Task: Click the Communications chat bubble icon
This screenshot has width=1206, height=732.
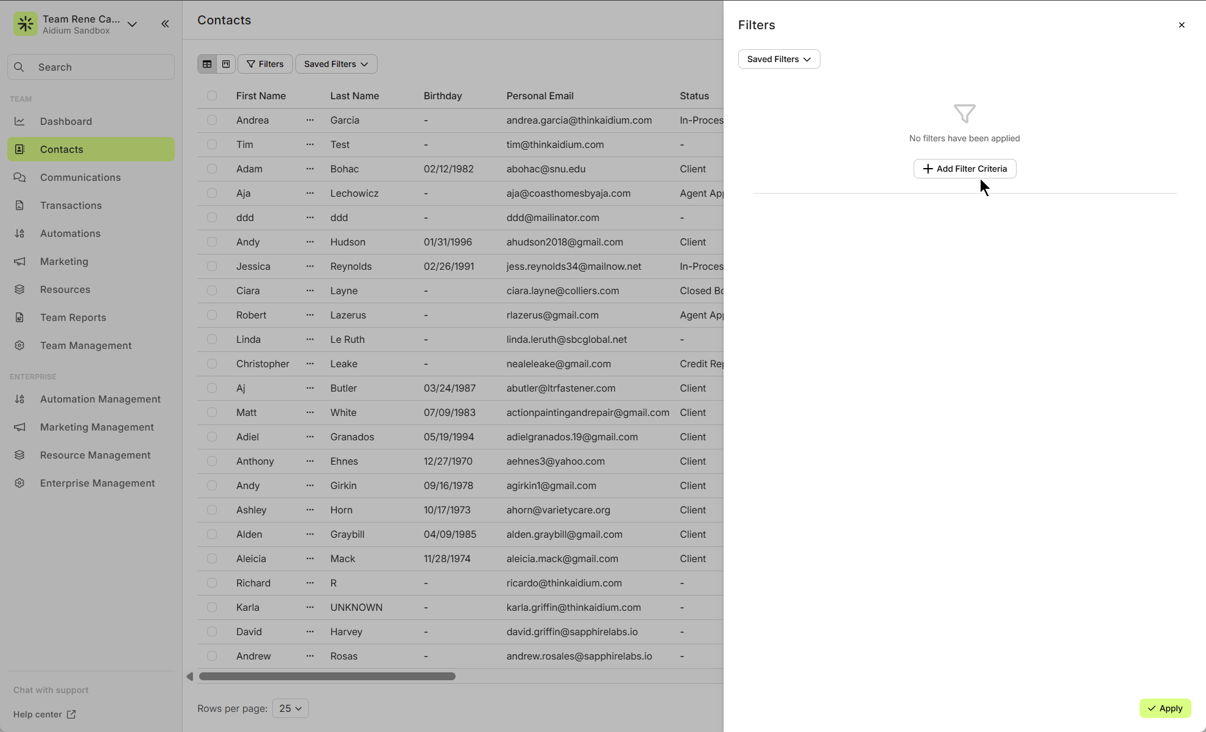Action: (19, 177)
